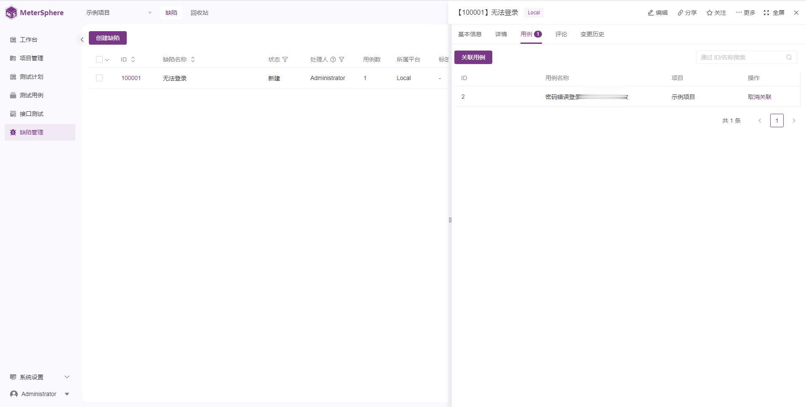Collapse the sidebar with the arrow
Viewport: 806px width, 407px height.
pyautogui.click(x=82, y=40)
